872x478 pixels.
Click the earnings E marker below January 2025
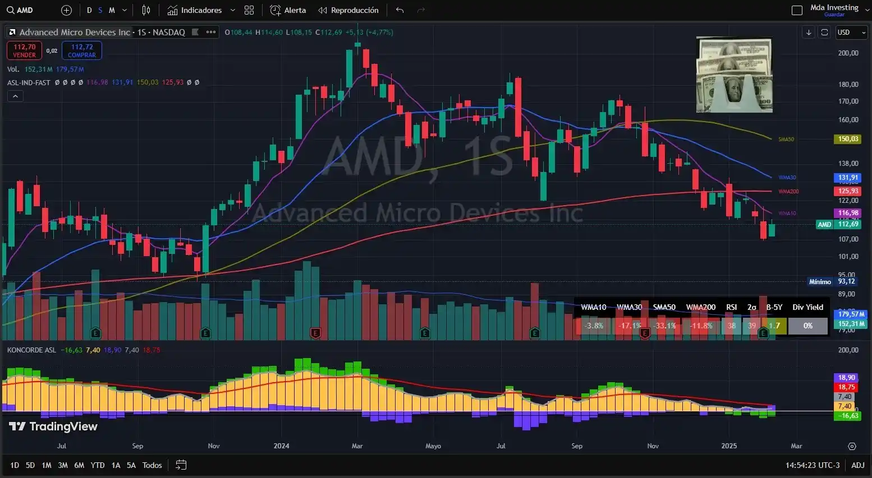[763, 333]
